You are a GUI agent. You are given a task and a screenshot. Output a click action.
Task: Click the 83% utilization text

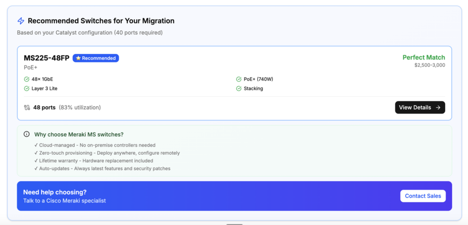80,108
